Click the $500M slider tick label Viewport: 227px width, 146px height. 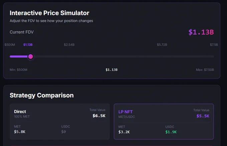pyautogui.click(x=10, y=45)
